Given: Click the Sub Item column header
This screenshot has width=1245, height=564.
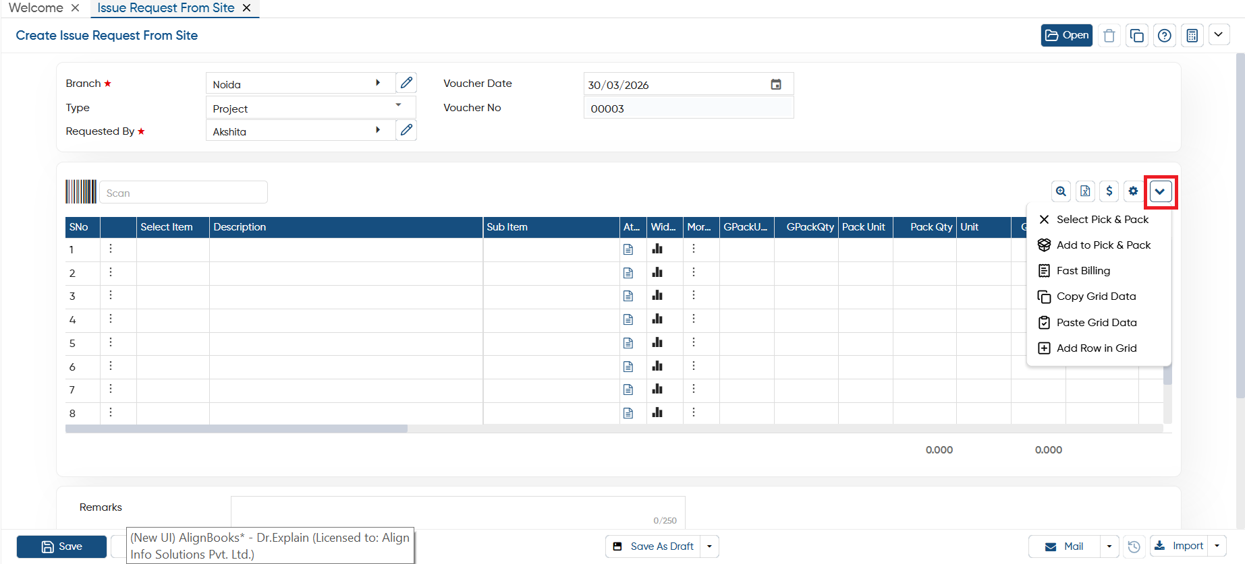Looking at the screenshot, I should tap(551, 227).
